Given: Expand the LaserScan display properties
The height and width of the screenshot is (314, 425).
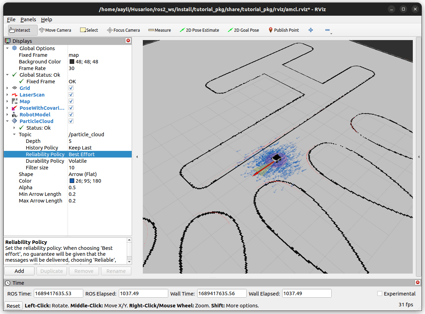Looking at the screenshot, I should [x=7, y=95].
